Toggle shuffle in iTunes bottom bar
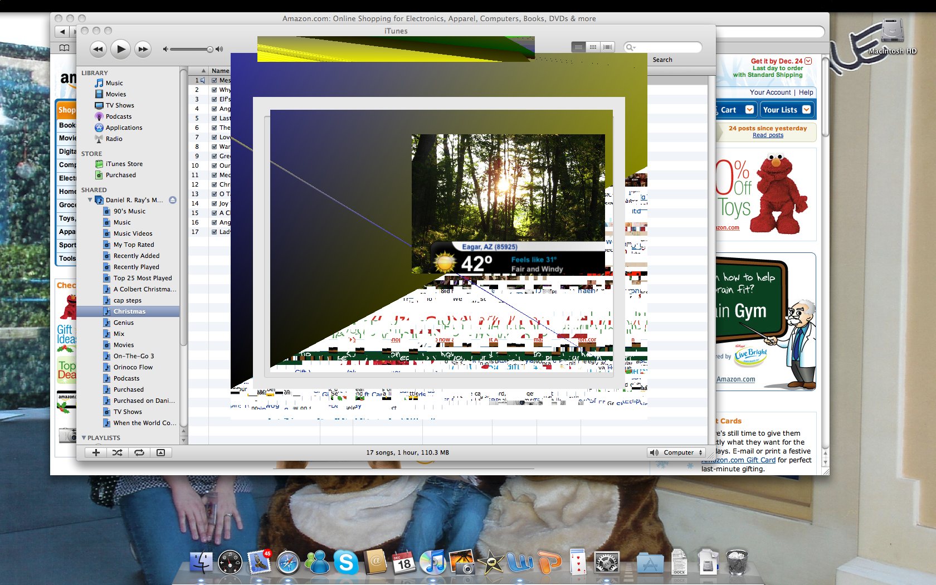Viewport: 936px width, 585px height. click(117, 452)
